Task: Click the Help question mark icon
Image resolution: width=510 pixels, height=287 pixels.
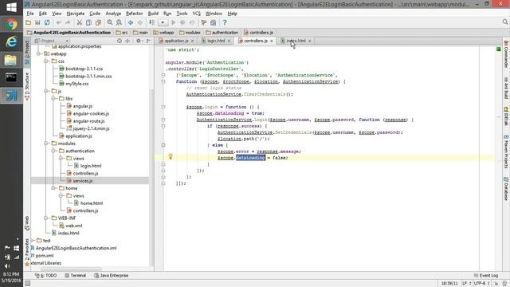Action: [225, 23]
